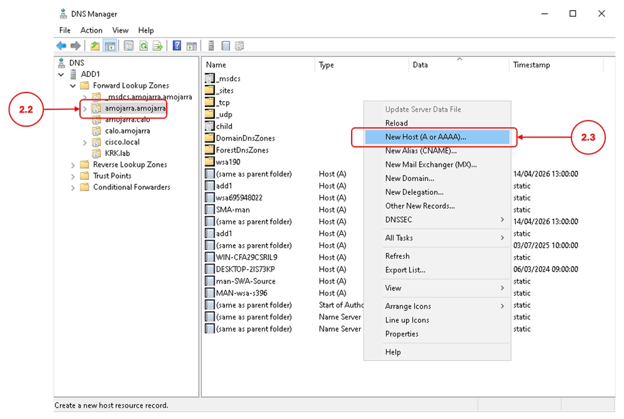Expand the Reverse Lookup Zones node

point(73,165)
